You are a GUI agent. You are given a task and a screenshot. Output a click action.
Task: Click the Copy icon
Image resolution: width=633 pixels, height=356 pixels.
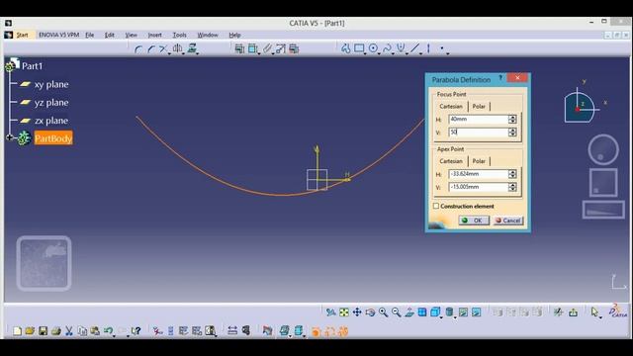click(82, 331)
